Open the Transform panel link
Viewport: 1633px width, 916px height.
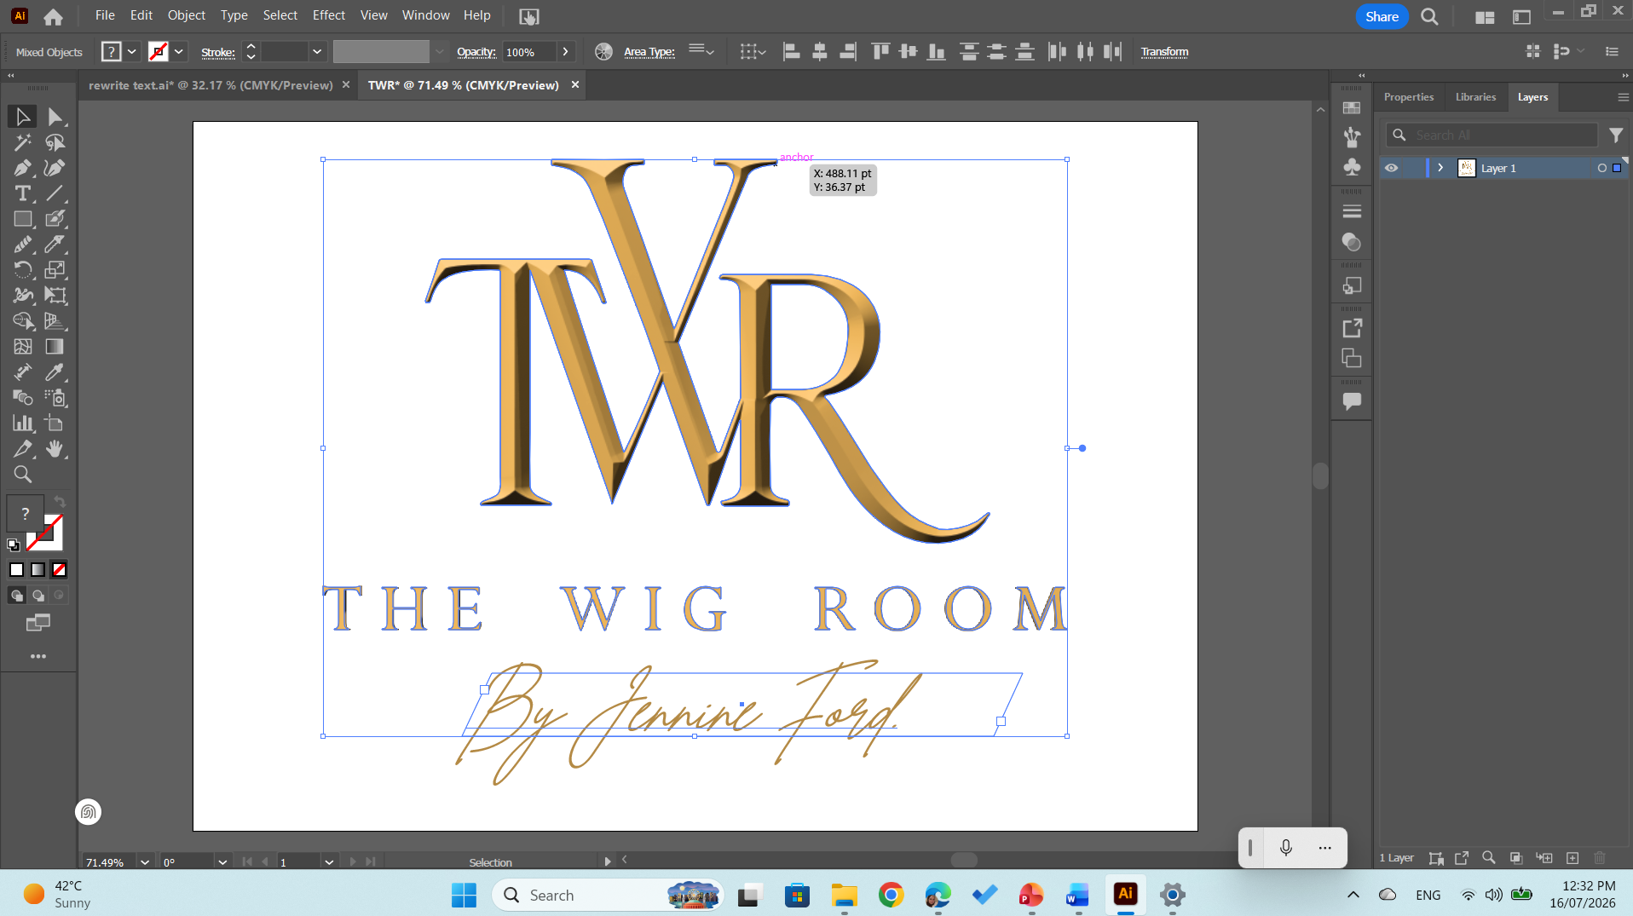click(x=1164, y=52)
